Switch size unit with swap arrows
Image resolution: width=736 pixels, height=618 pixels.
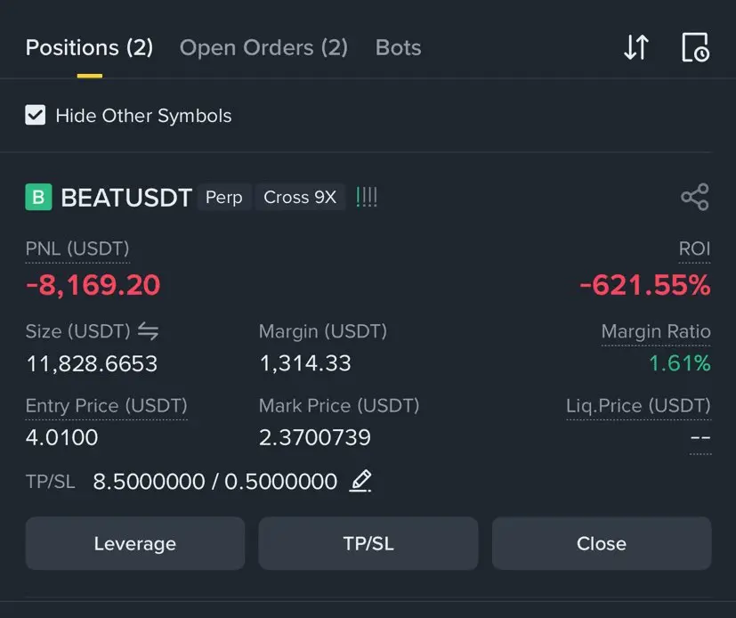tap(148, 331)
